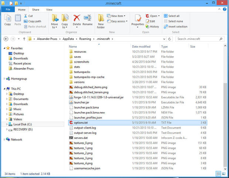This screenshot has height=178, width=229.
Task: Expand the Network tree node
Action: (4, 139)
